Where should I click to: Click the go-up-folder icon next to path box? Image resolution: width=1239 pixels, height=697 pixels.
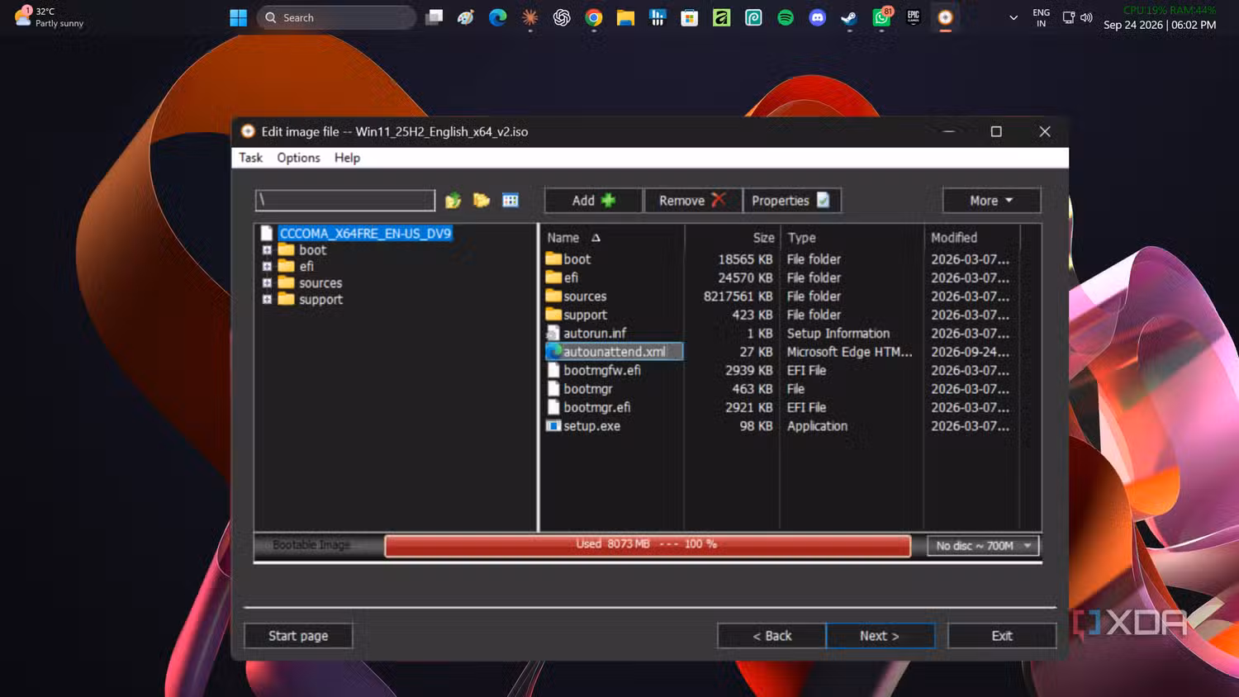[x=453, y=201]
